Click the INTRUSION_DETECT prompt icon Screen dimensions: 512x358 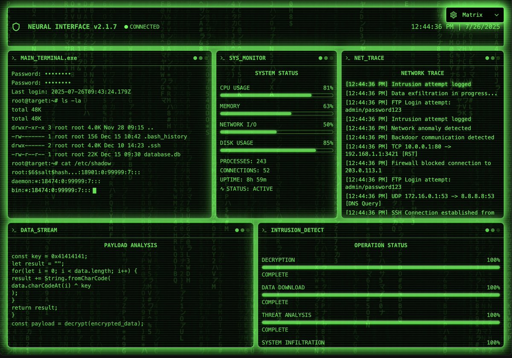(x=264, y=230)
